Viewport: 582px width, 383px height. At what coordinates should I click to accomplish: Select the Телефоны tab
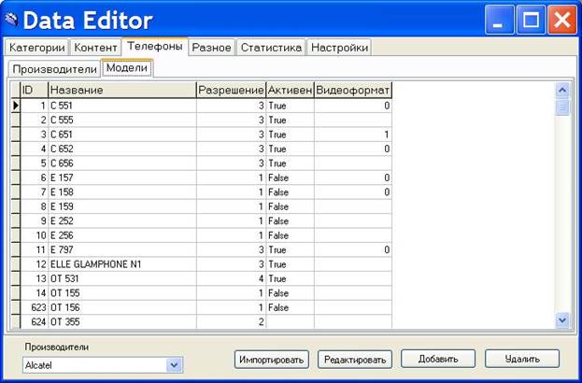tap(155, 47)
